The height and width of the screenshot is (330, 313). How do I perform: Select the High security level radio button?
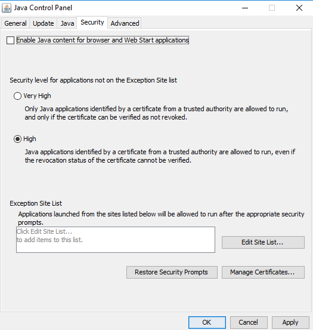[17, 139]
